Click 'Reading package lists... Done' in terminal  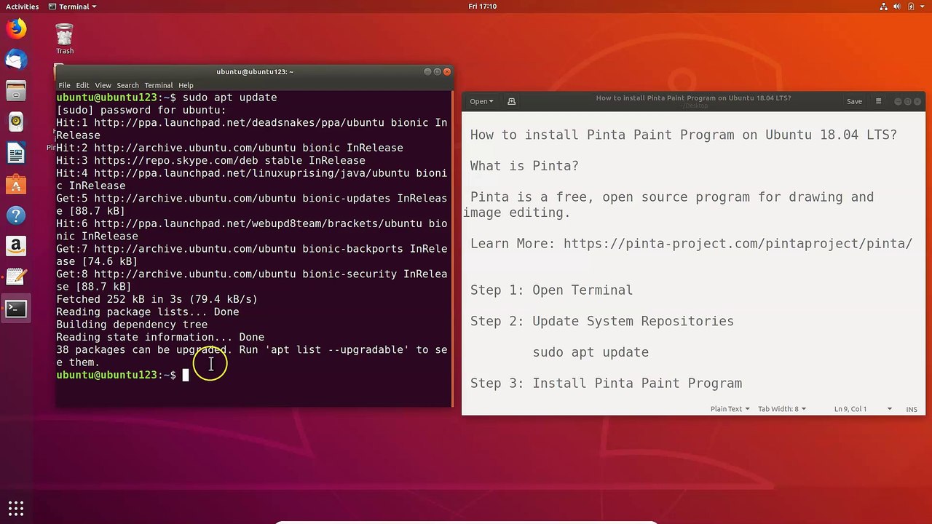pos(147,311)
